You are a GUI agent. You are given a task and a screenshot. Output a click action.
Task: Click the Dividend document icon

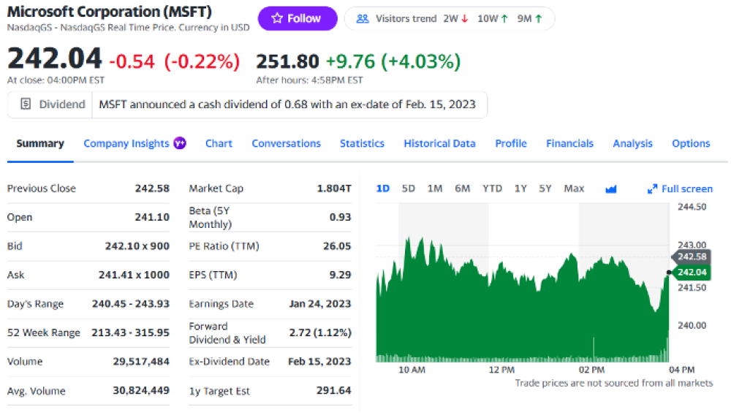[26, 104]
